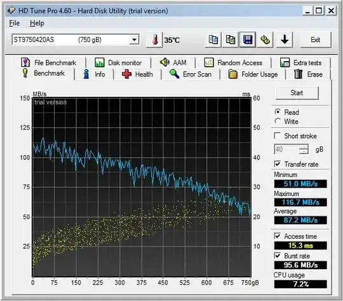This screenshot has height=301, width=343.
Task: Click the Exit button
Action: 316,39
